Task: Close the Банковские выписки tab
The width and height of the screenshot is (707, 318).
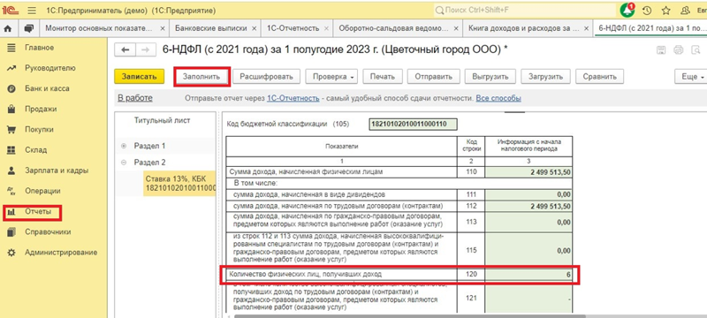Action: tap(255, 28)
